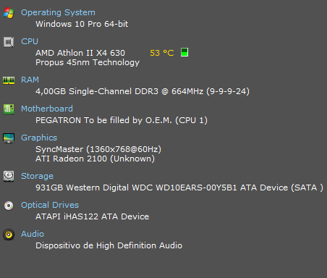The width and height of the screenshot is (327, 278).
Task: Click the Windows flag Operating System icon
Action: tap(9, 13)
